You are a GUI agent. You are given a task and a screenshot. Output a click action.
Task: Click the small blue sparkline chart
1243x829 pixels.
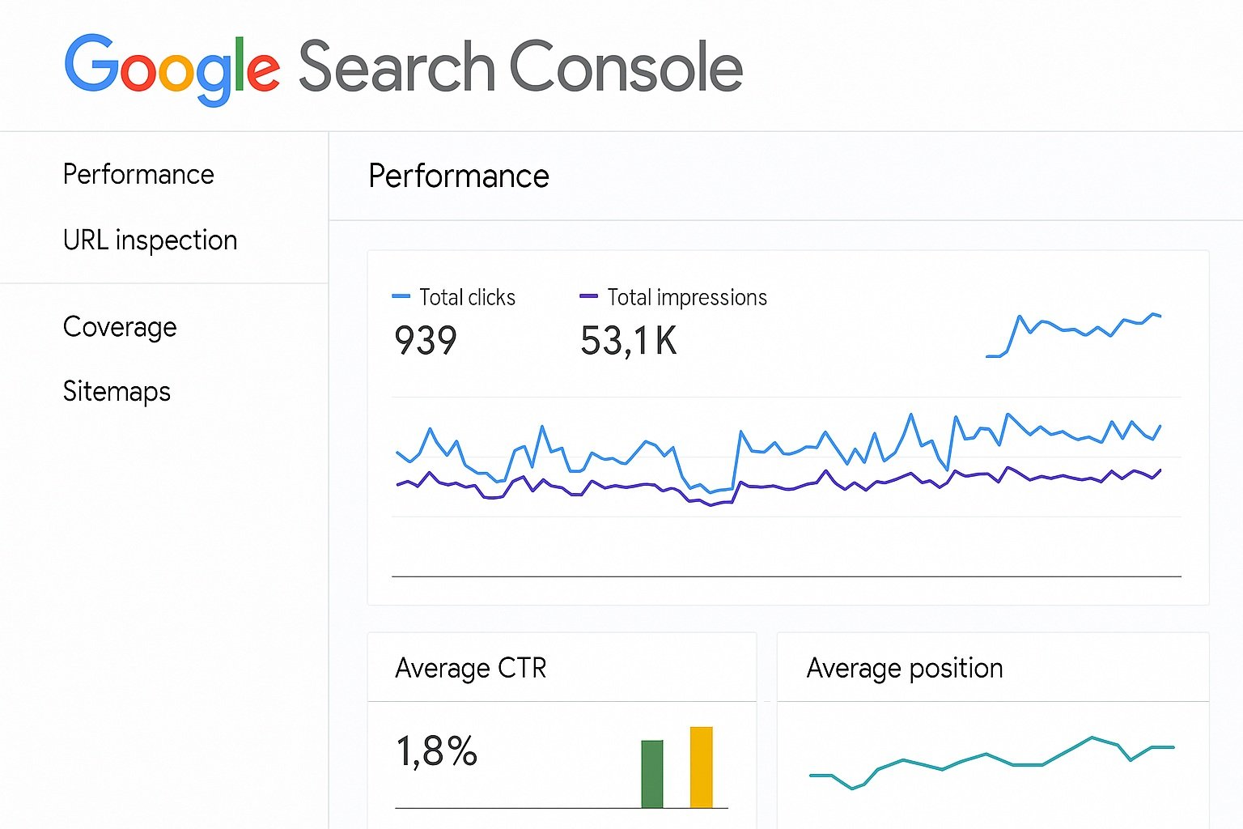1073,334
